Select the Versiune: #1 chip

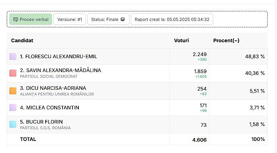70,19
